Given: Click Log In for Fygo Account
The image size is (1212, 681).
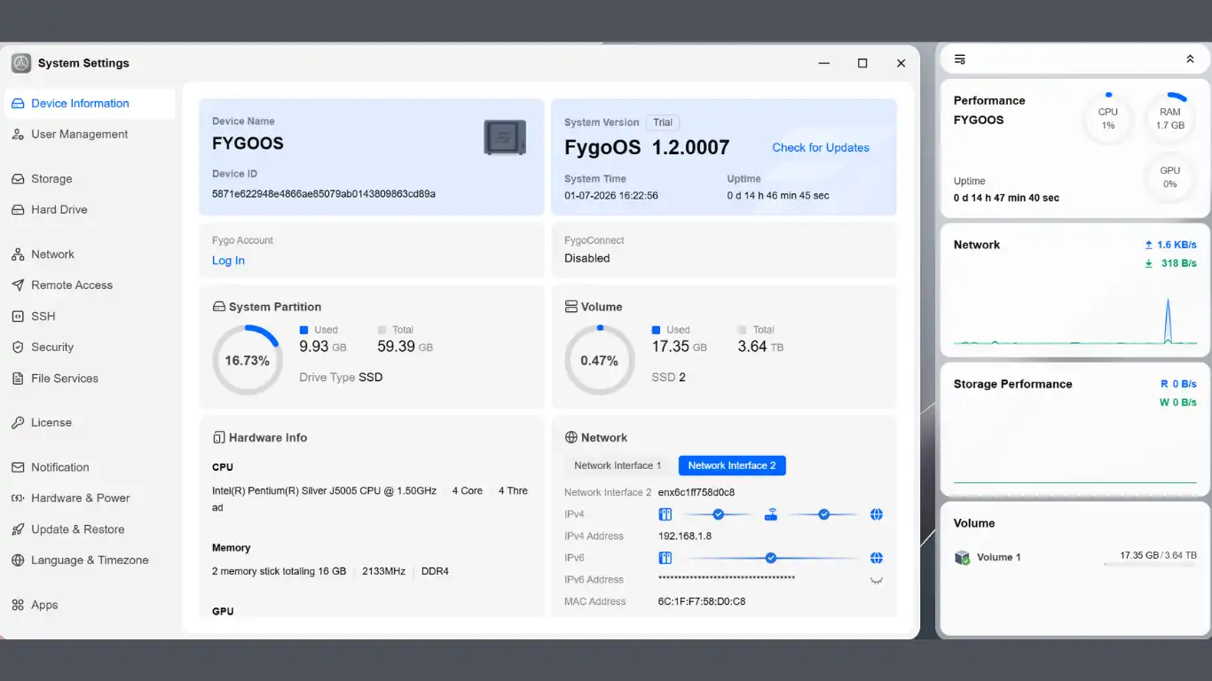Looking at the screenshot, I should 228,261.
